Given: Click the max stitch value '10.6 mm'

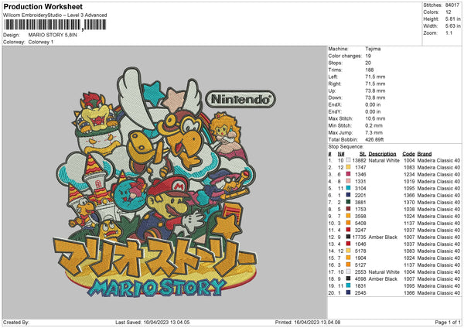Looking at the screenshot, I should (375, 118).
